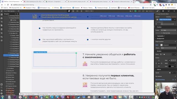Add a 2D & 3D transform plus
This screenshot has height=99, width=177.
(x=175, y=80)
